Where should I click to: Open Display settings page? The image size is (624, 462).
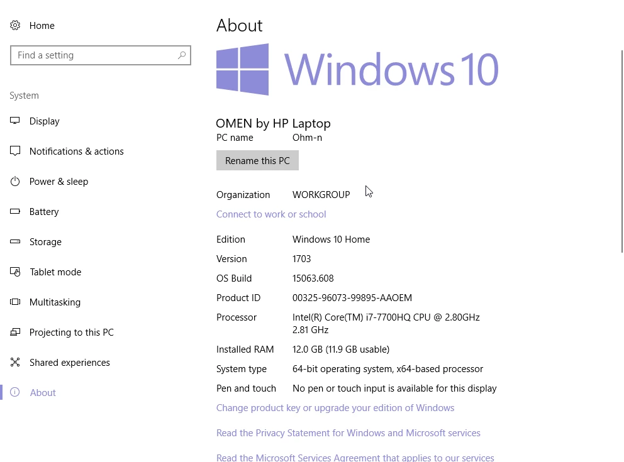[44, 121]
